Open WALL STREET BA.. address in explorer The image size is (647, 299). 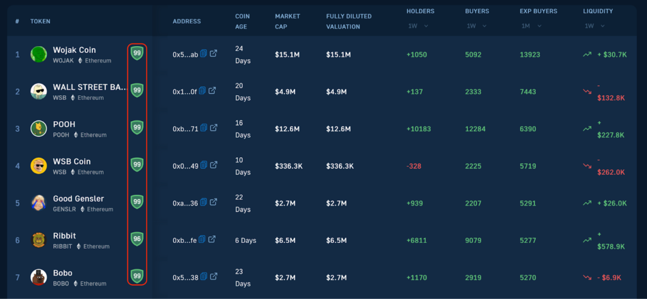pos(214,91)
